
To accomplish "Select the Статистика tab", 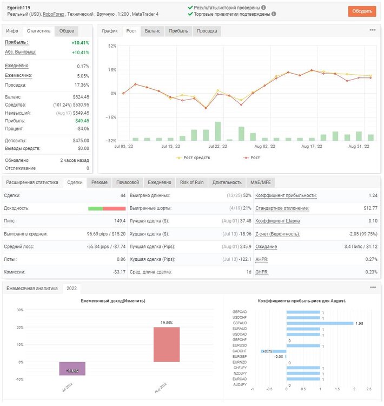I will tap(38, 31).
